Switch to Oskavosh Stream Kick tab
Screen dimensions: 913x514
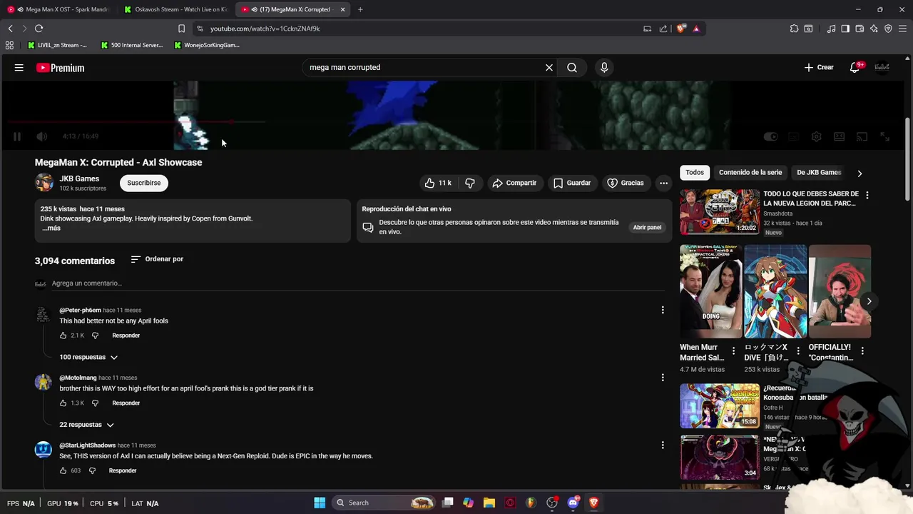coord(175,9)
